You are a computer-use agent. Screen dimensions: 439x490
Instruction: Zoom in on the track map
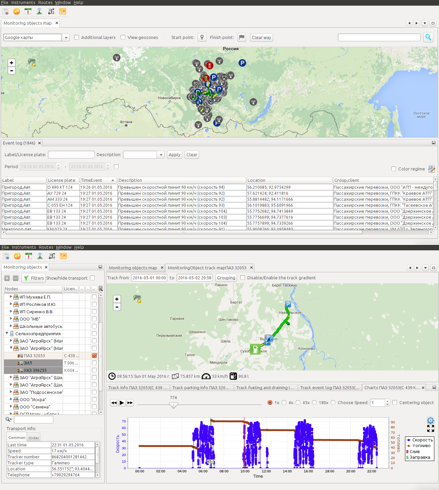tap(117, 299)
